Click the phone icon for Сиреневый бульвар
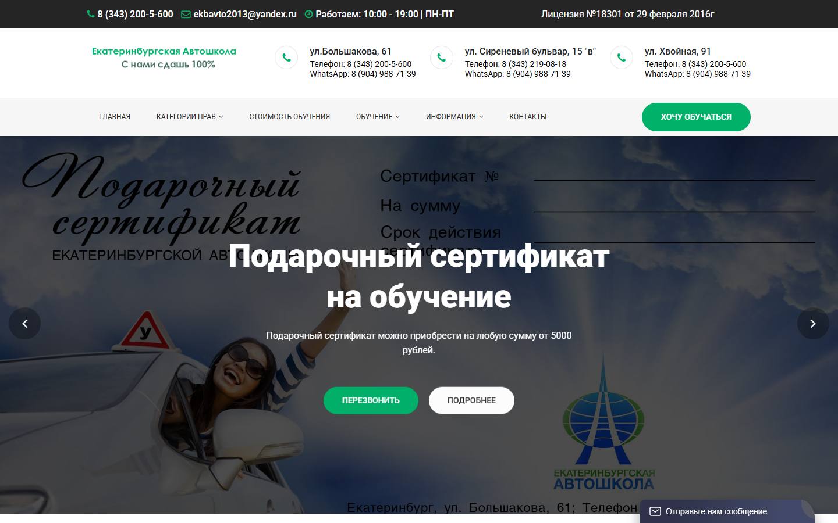The height and width of the screenshot is (523, 838). [442, 58]
